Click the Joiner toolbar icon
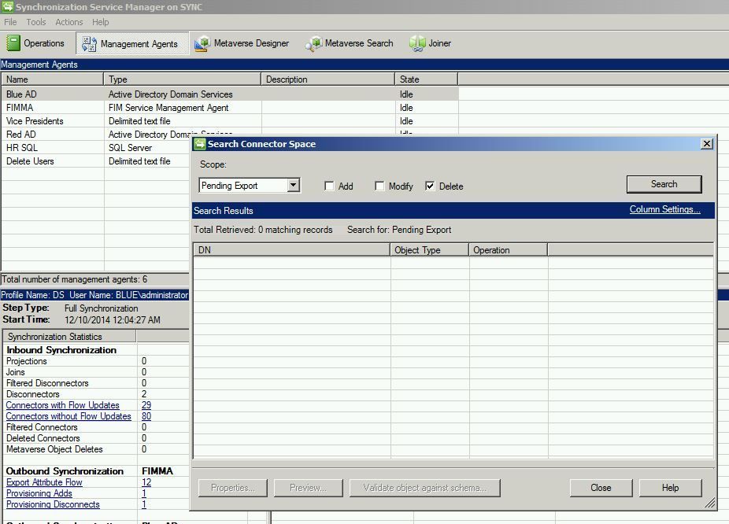This screenshot has width=729, height=524. (x=417, y=44)
